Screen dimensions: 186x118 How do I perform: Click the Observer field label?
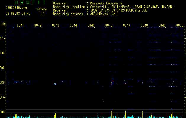pos(60,3)
